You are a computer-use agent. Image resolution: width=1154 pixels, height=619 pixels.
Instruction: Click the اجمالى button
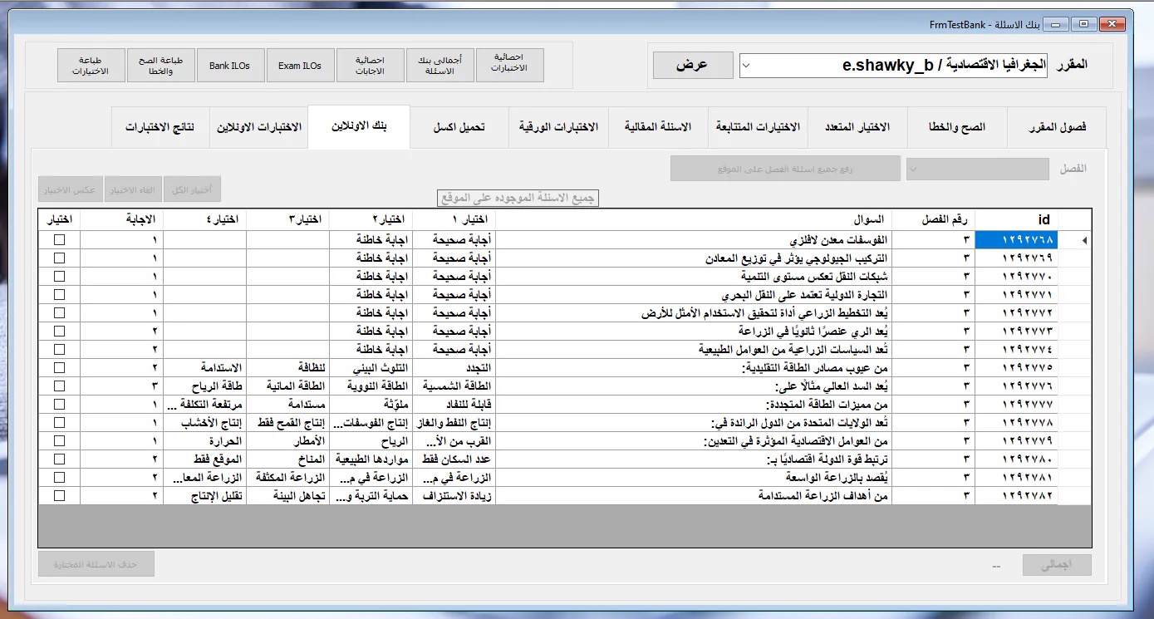tap(1056, 565)
